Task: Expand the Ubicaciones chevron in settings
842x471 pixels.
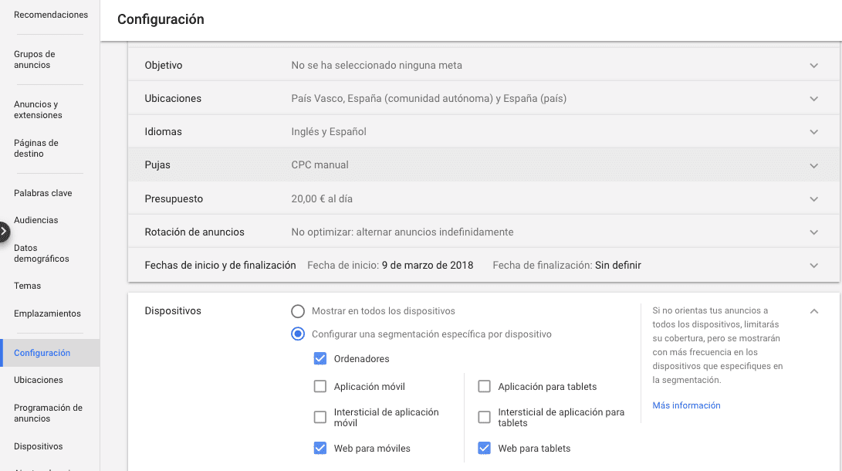Action: [813, 99]
